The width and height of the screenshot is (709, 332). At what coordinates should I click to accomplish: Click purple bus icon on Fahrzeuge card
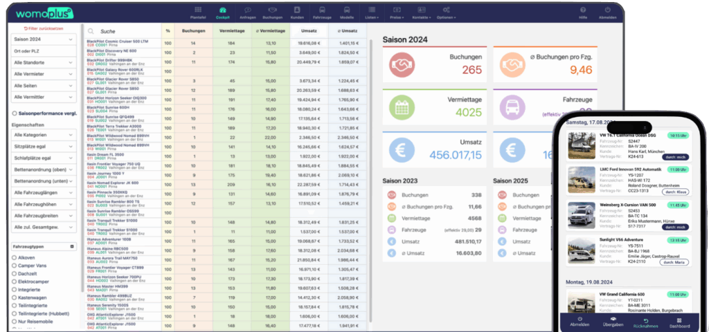(x=512, y=109)
